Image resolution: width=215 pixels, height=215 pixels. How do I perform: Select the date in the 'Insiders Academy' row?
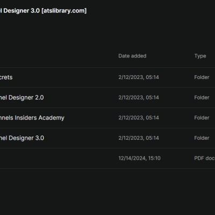click(139, 118)
